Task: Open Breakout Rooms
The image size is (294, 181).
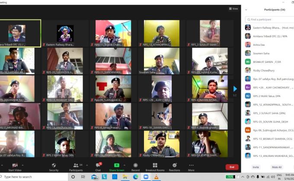Action: [155, 165]
